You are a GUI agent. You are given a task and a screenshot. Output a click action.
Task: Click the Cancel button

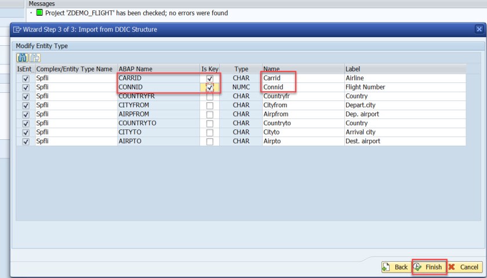point(464,267)
